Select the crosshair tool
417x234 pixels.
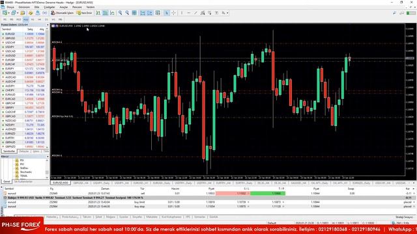coord(174,13)
